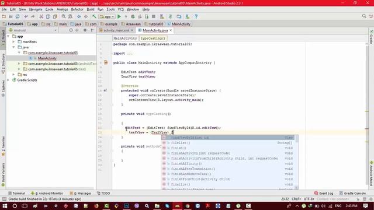This screenshot has height=210, width=374.
Task: Expand the res folder
Action: [14, 75]
